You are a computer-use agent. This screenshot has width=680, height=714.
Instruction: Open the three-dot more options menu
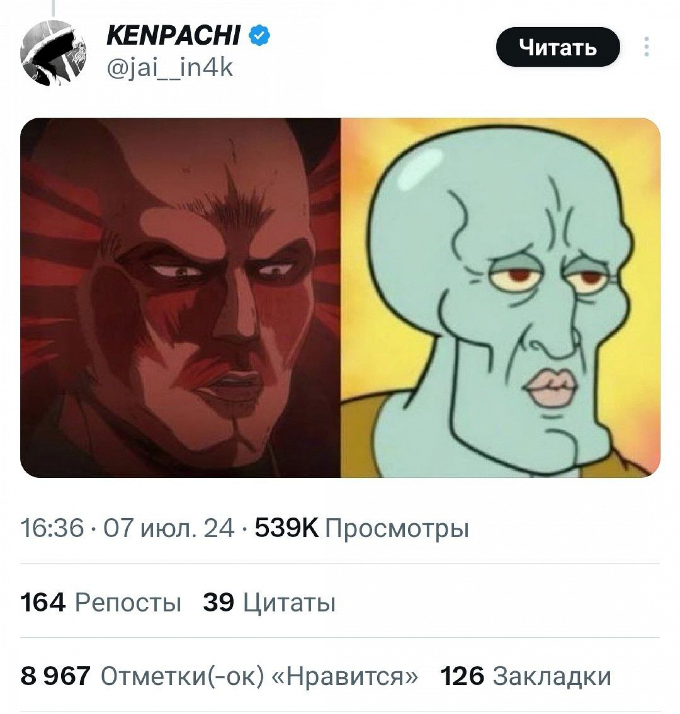point(646,47)
